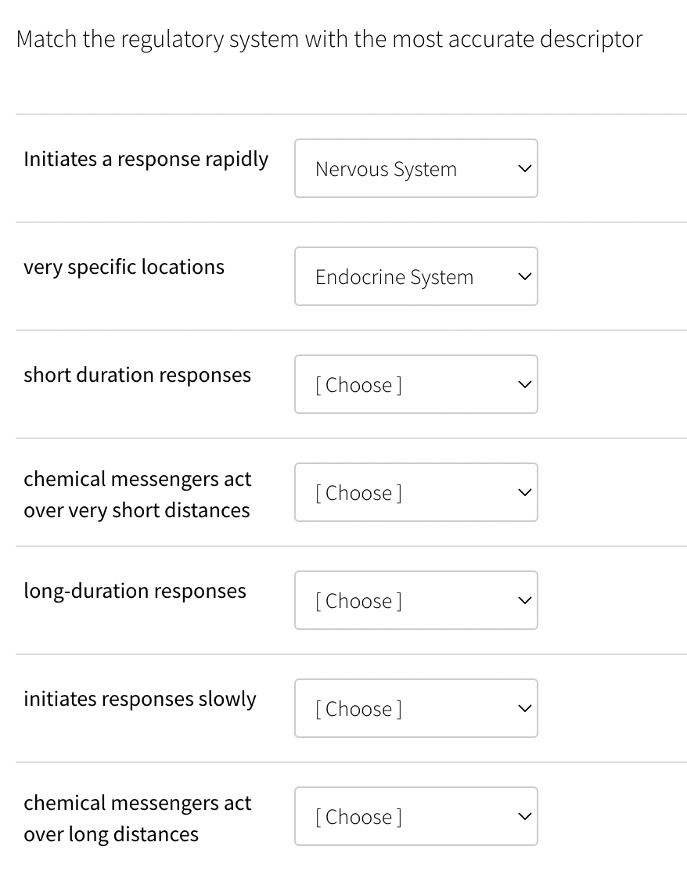Open the dropdown beside 'chemical messengers act over long distances'
Image resolution: width=687 pixels, height=878 pixels.
coord(415,816)
